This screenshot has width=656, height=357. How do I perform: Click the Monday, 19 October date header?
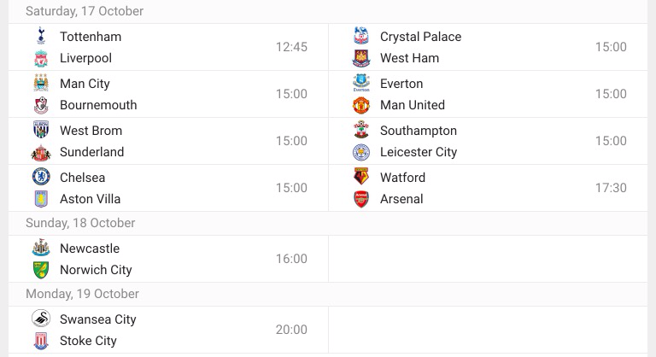pos(82,294)
